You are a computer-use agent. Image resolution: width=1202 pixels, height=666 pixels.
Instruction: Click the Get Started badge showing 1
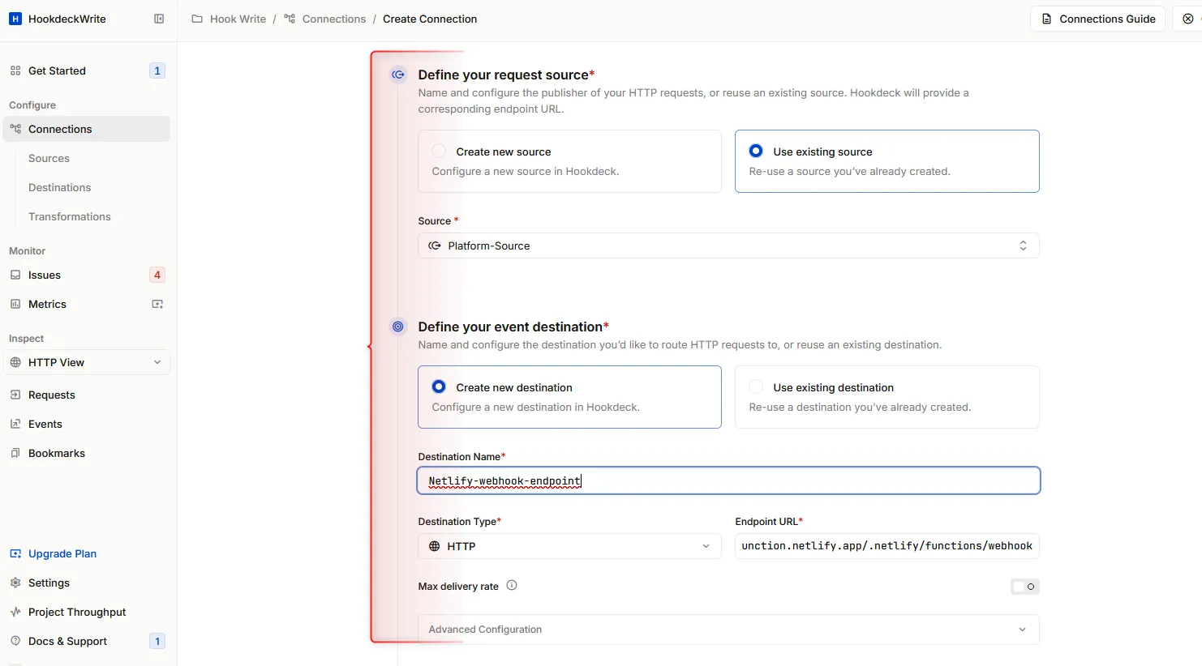(157, 70)
